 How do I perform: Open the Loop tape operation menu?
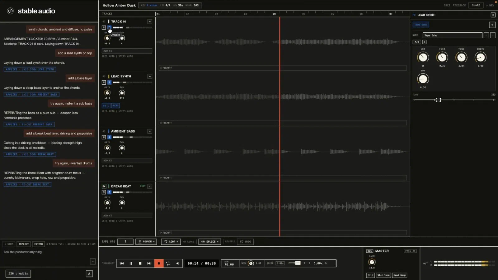(171, 241)
